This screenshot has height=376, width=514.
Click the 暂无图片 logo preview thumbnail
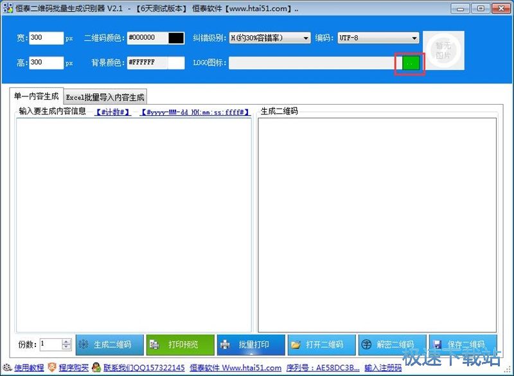coord(443,51)
